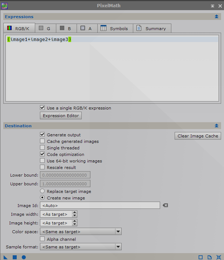Increase Image width with up arrow
The image size is (224, 260).
click(74, 212)
